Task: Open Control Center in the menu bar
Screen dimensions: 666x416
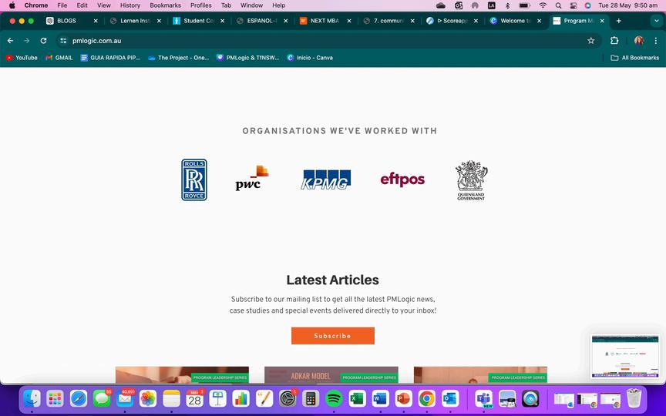Action: tap(573, 5)
